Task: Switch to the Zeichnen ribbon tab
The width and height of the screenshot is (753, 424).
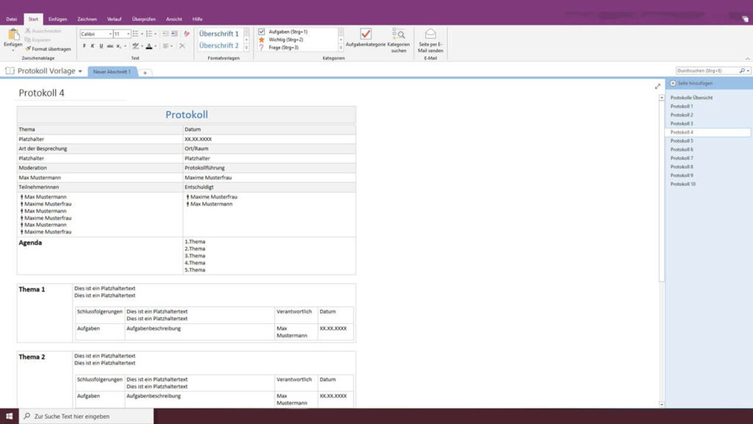Action: click(x=87, y=19)
